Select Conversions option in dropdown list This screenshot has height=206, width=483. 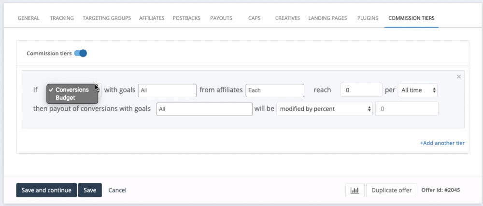pos(72,90)
